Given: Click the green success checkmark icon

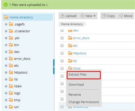Looking at the screenshot, I should (x=6, y=5).
